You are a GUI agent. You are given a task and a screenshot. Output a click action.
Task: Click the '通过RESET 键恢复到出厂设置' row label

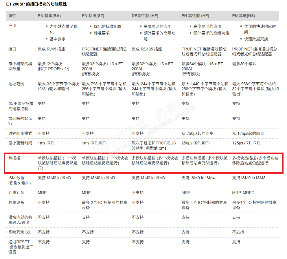pyautogui.click(x=21, y=247)
